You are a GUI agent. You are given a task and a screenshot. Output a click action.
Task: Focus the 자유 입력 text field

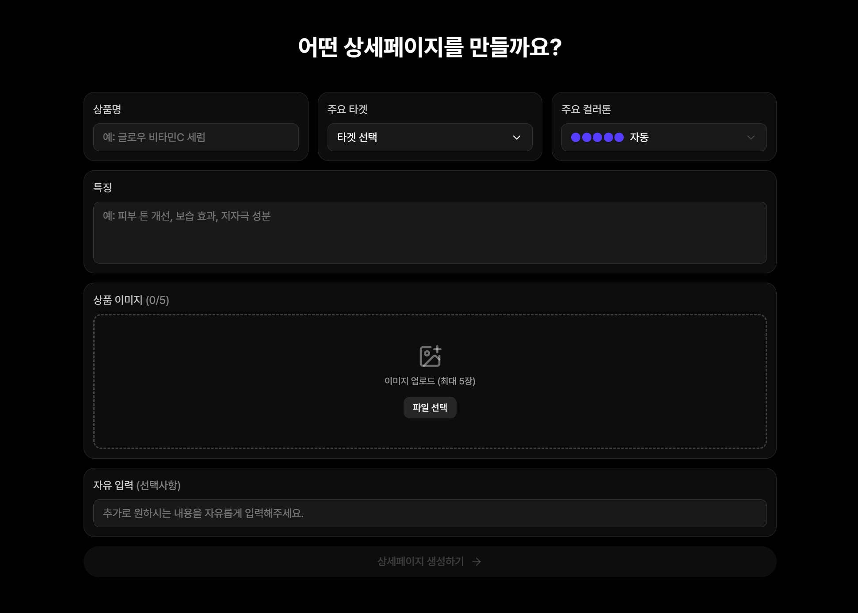click(x=430, y=513)
